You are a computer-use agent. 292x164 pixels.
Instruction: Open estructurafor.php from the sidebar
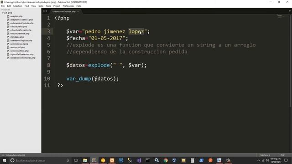(x=18, y=26)
